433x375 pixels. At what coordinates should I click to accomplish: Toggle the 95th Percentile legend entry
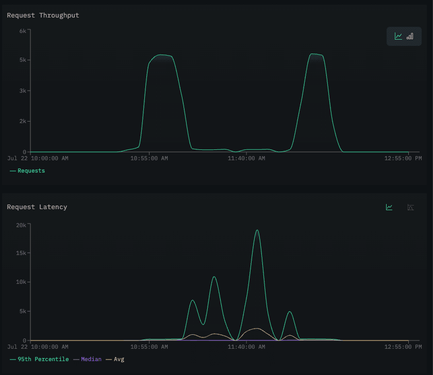click(x=39, y=359)
